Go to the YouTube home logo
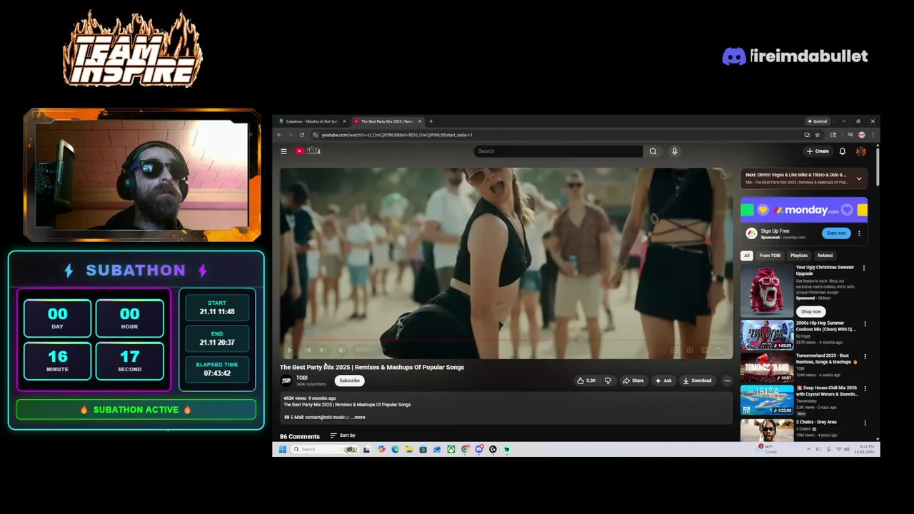This screenshot has height=514, width=914. coord(308,151)
